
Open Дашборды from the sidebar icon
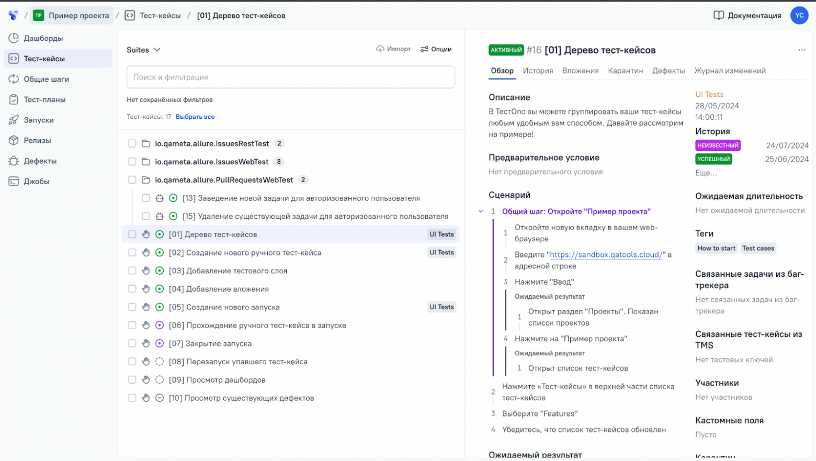(x=14, y=38)
